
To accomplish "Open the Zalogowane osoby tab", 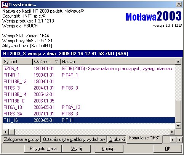I will (21, 139).
